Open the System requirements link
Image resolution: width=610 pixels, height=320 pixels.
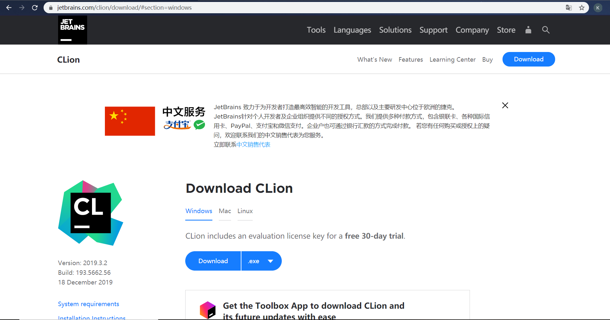pos(88,304)
